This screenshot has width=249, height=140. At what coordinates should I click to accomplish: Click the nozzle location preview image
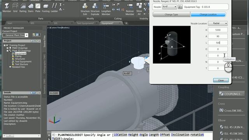(x=172, y=45)
